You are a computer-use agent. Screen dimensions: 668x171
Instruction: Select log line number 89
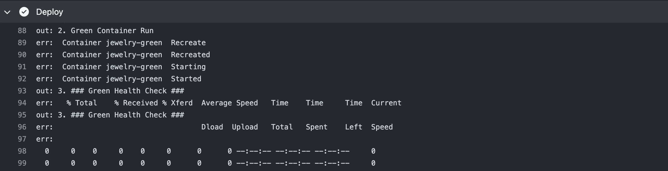tap(22, 43)
